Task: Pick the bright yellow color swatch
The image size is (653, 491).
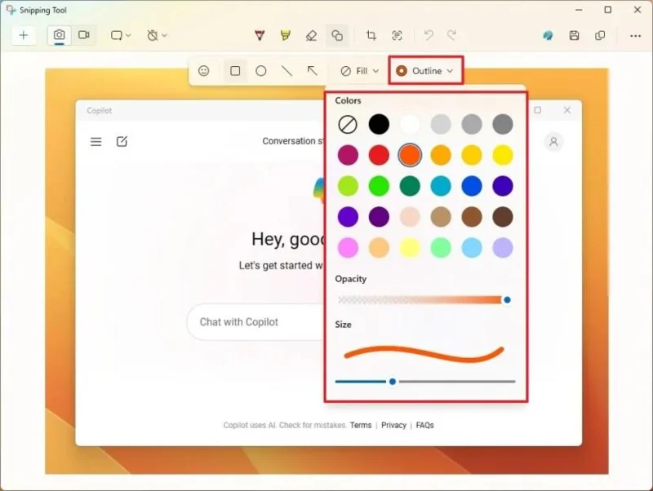Action: (503, 155)
